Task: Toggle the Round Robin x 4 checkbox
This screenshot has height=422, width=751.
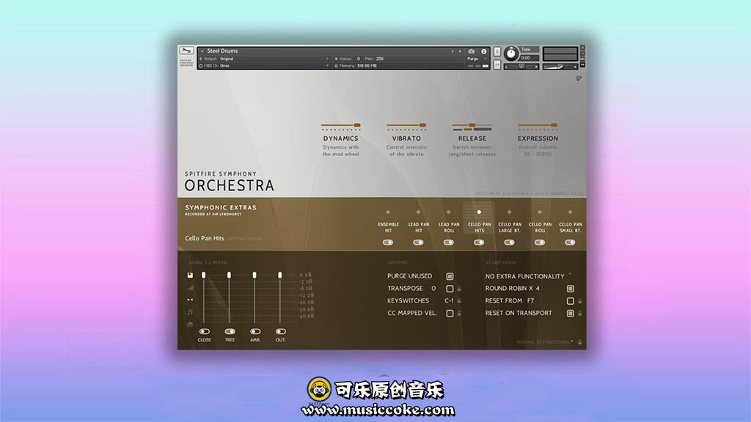Action: coord(571,289)
